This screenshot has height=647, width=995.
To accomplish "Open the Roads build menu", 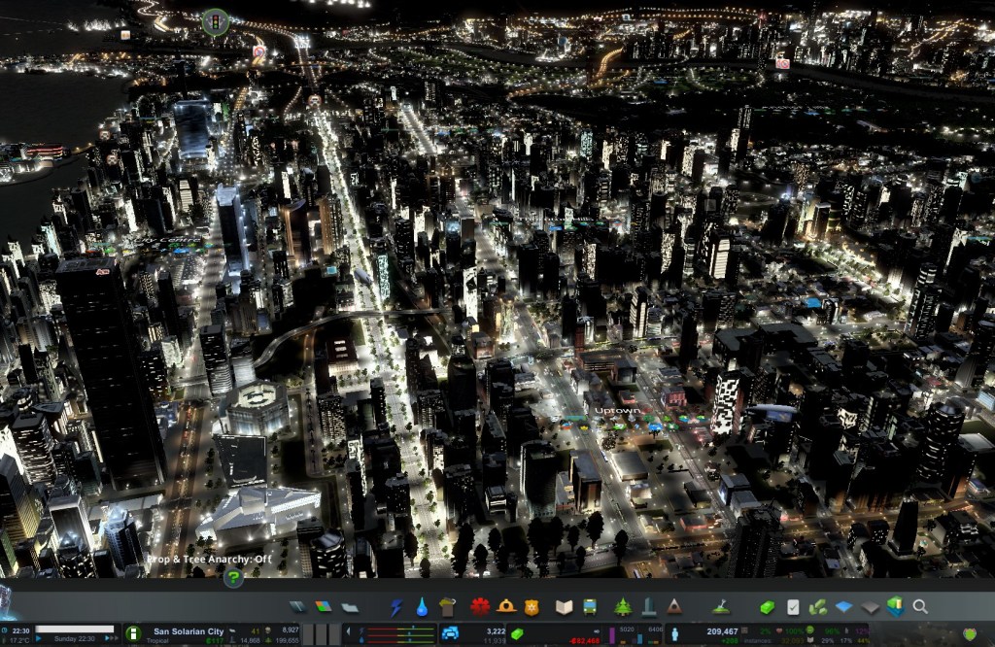I will click(297, 607).
